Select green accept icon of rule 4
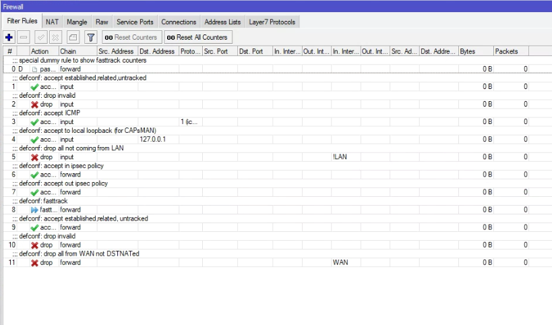The height and width of the screenshot is (325, 552). (x=34, y=140)
